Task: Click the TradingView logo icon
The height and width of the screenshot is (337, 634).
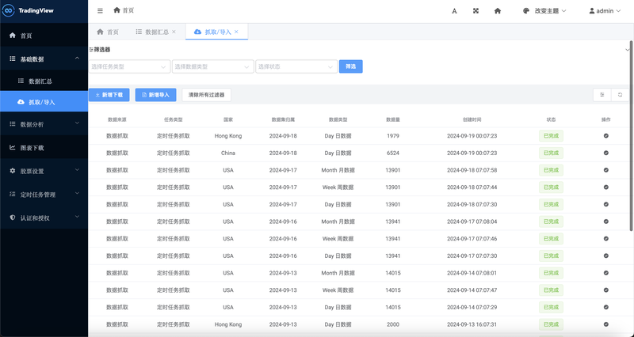Action: pos(8,11)
